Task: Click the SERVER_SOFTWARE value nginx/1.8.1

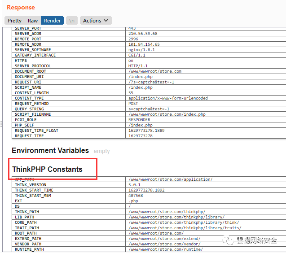Action: [x=141, y=50]
